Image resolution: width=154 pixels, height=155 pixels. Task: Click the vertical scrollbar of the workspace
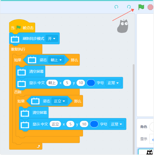pyautogui.click(x=134, y=109)
